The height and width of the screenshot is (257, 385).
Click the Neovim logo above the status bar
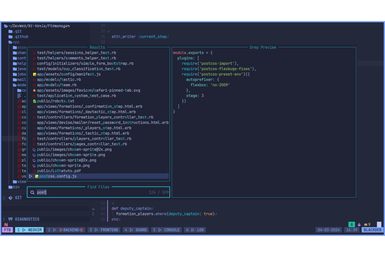pyautogui.click(x=6, y=224)
